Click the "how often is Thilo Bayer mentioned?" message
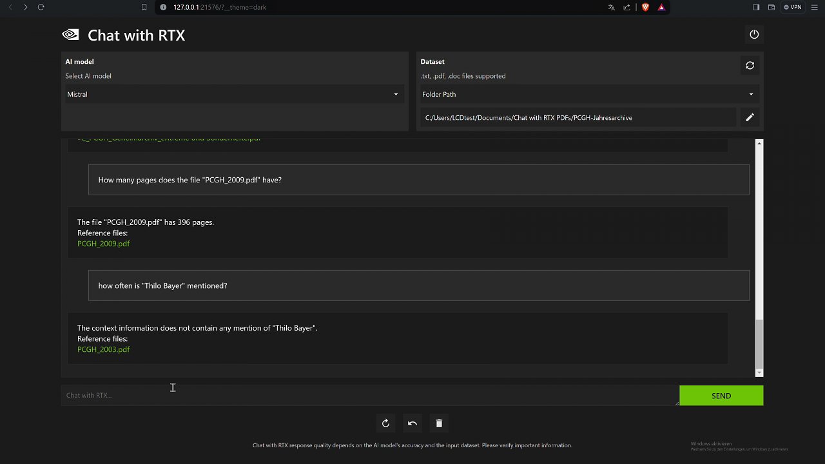The width and height of the screenshot is (825, 464). pos(419,285)
